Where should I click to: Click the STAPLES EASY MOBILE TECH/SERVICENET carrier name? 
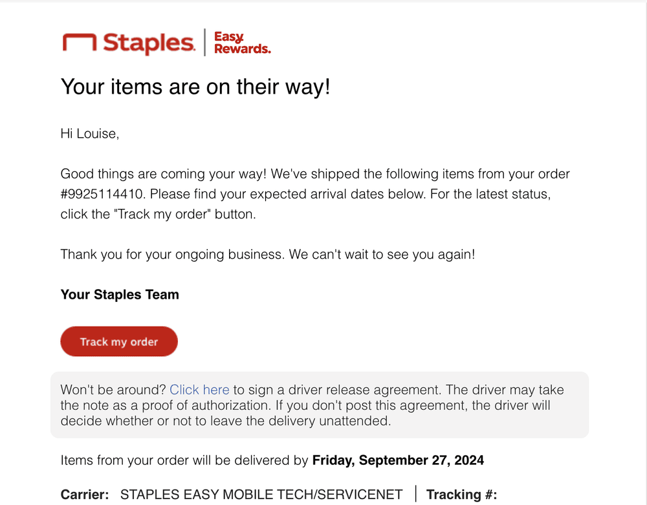tap(261, 494)
